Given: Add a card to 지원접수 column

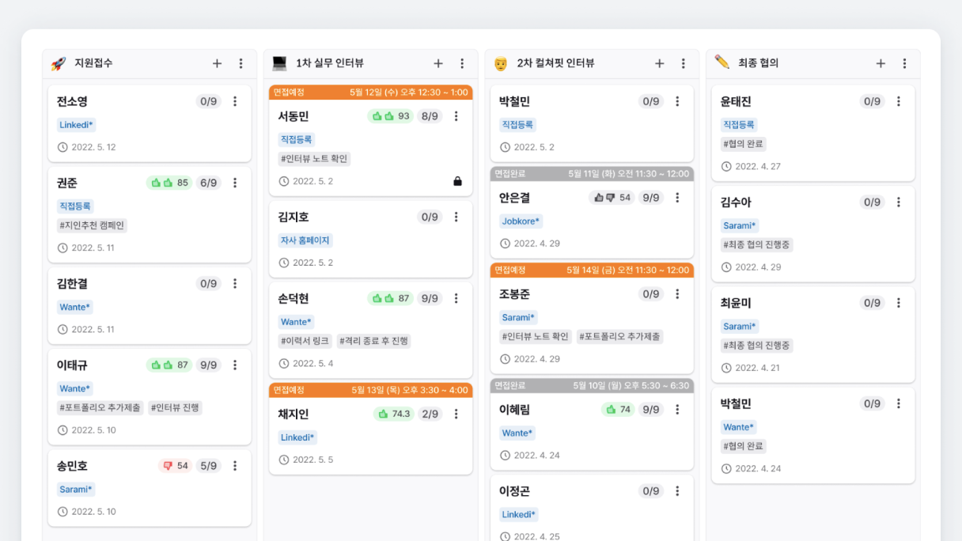Looking at the screenshot, I should pos(217,63).
